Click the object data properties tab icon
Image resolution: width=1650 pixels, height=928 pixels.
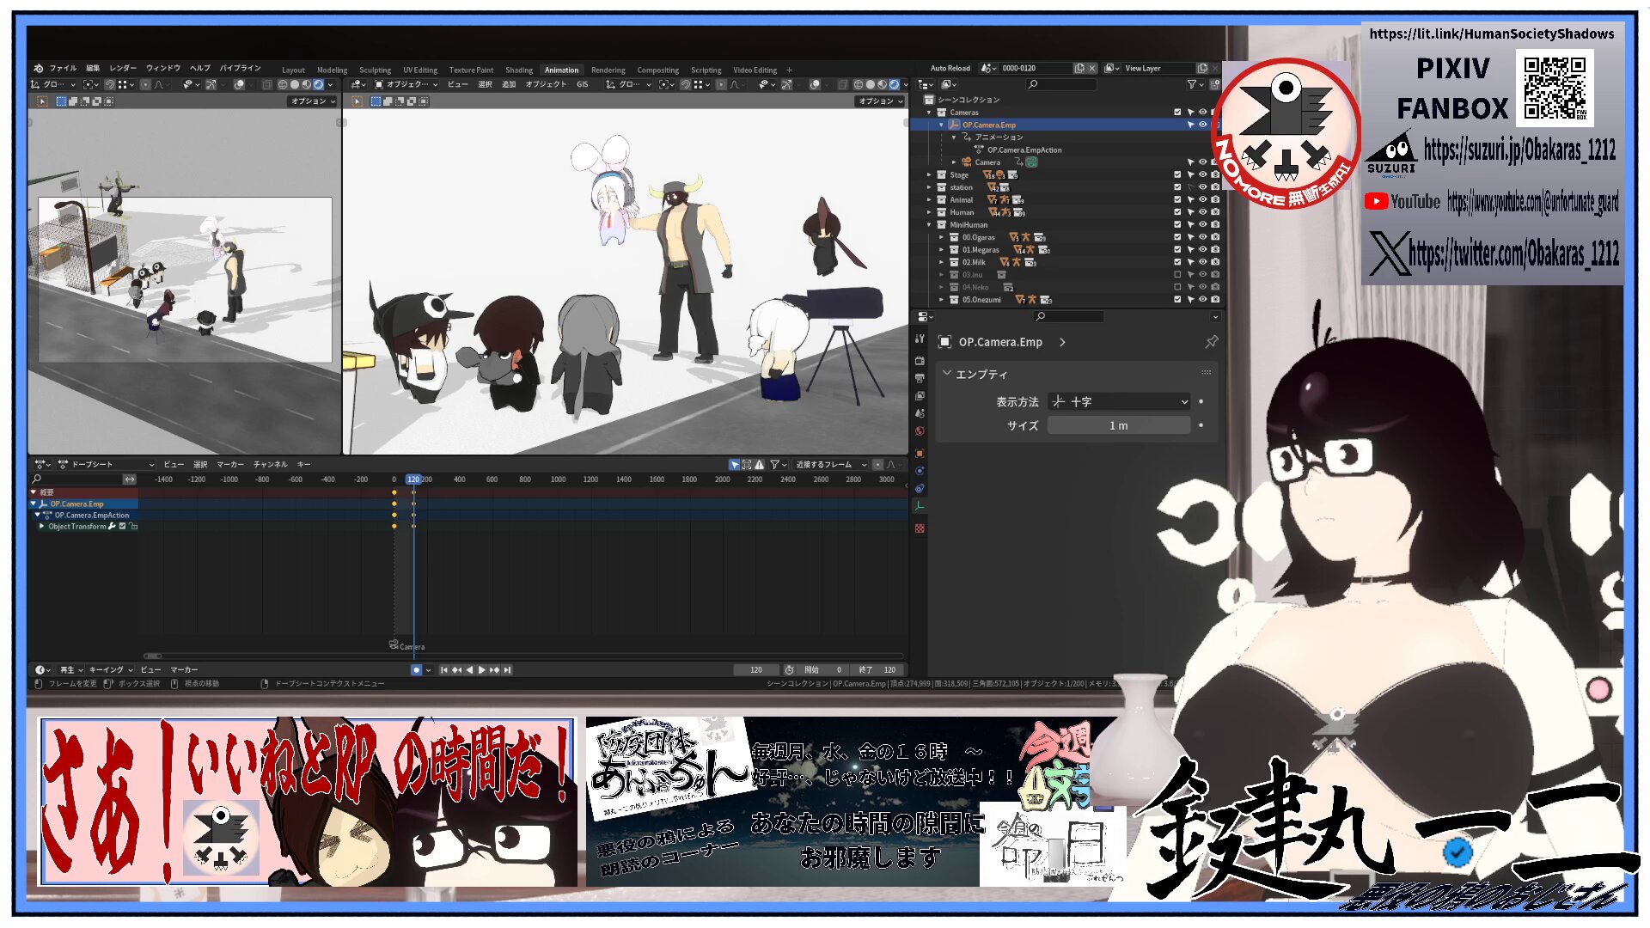coord(920,507)
